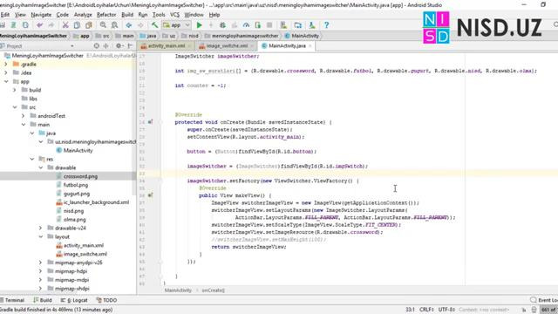Expand the .idea folder

6,73
